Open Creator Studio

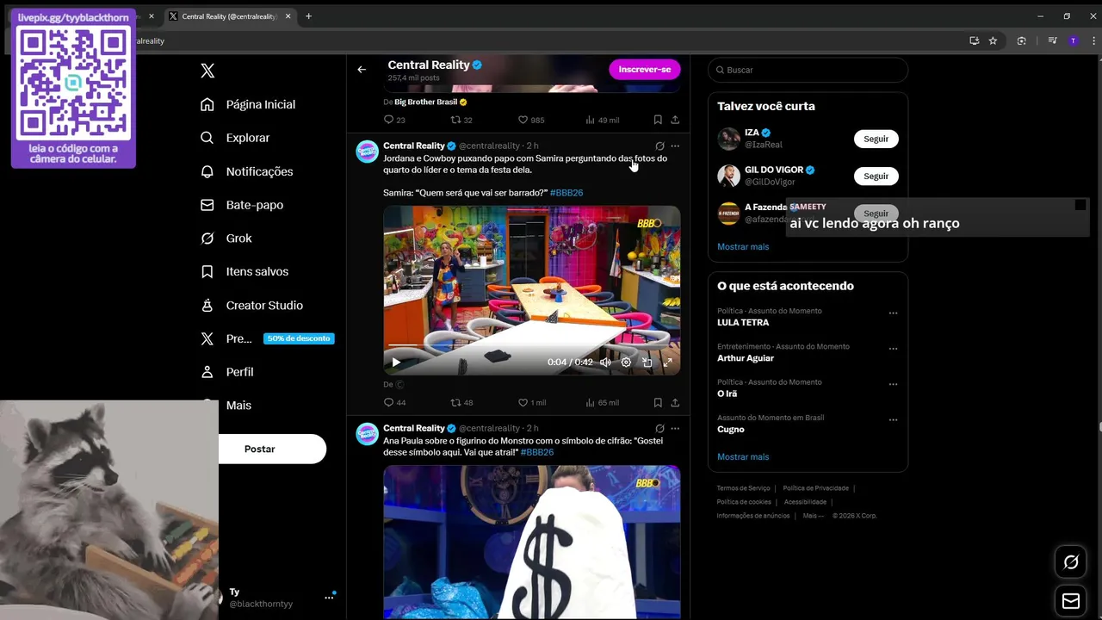(x=251, y=305)
